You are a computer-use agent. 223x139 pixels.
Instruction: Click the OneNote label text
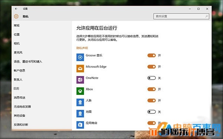(92, 78)
